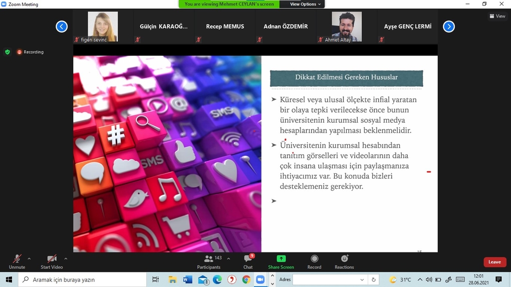Screen dimensions: 511x287
Task: Open the Windows notification center
Action: coord(499,280)
